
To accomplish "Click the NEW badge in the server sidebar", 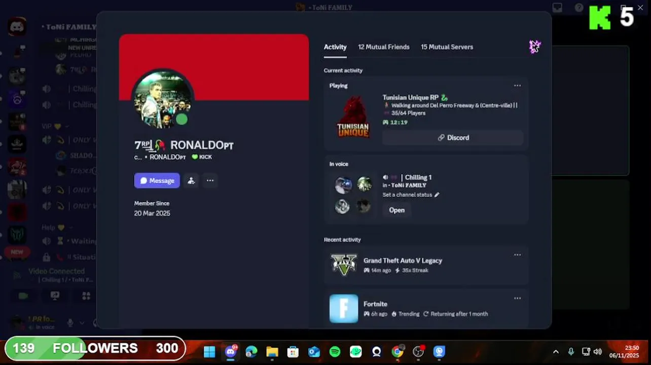I will coord(17,252).
